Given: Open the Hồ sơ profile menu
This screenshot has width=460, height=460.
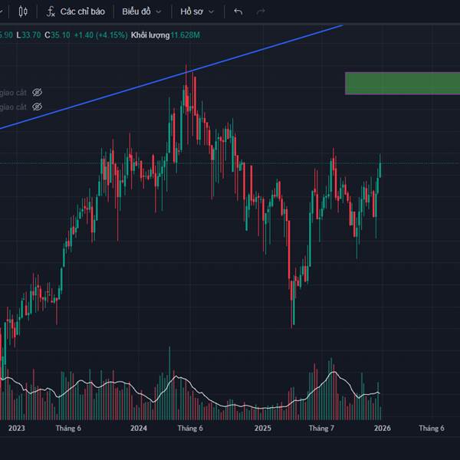Looking at the screenshot, I should 192,11.
